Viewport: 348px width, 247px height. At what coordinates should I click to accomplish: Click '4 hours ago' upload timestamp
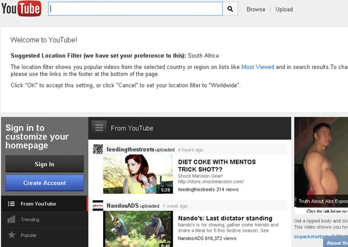point(190,150)
